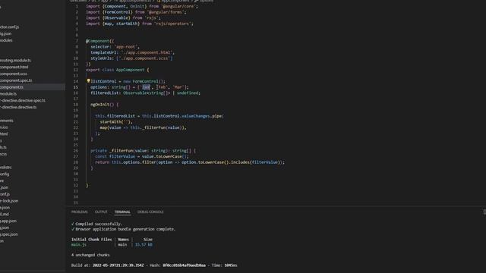Click '@angular/forms' import path on line 2

[x=166, y=12]
